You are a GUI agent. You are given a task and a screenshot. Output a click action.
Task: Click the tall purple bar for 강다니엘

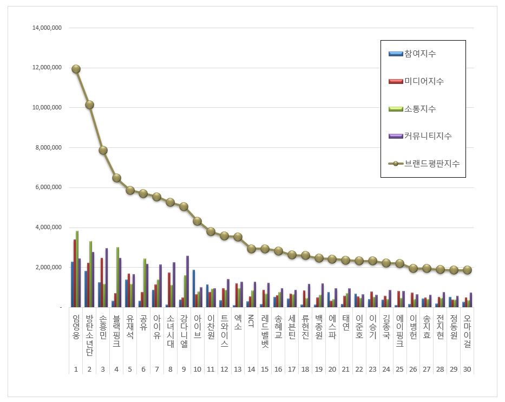point(187,281)
